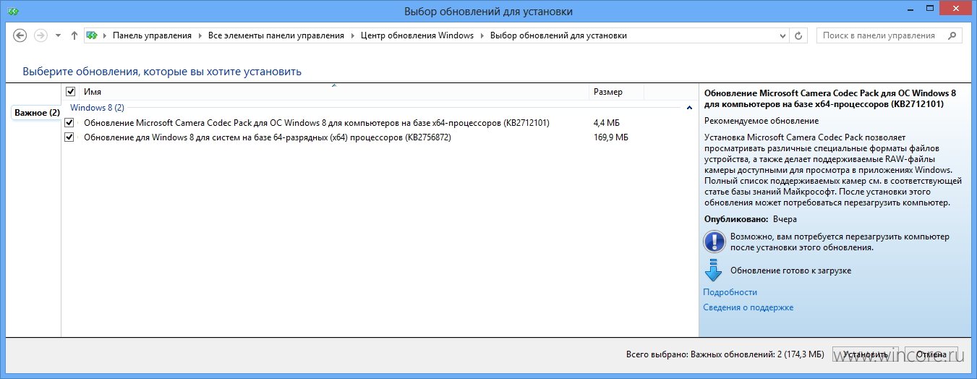
Task: Click 'Windows 8 (2)' group label
Action: click(x=97, y=108)
